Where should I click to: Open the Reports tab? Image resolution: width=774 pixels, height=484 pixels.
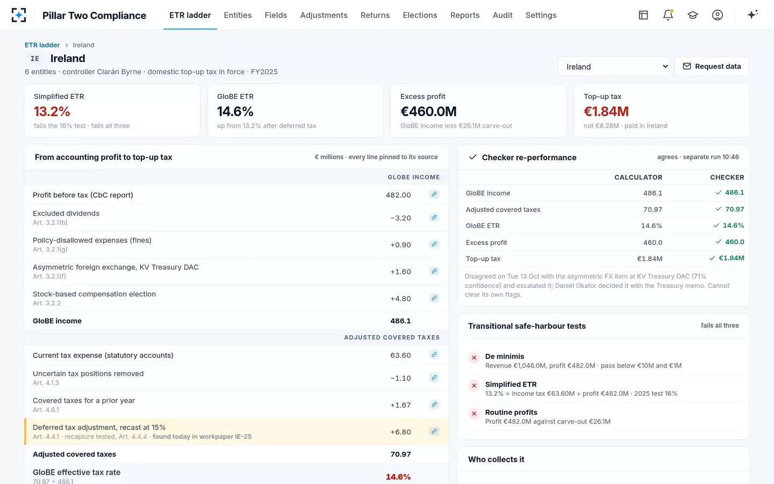(465, 15)
